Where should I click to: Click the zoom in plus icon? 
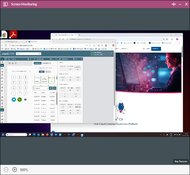(15, 170)
